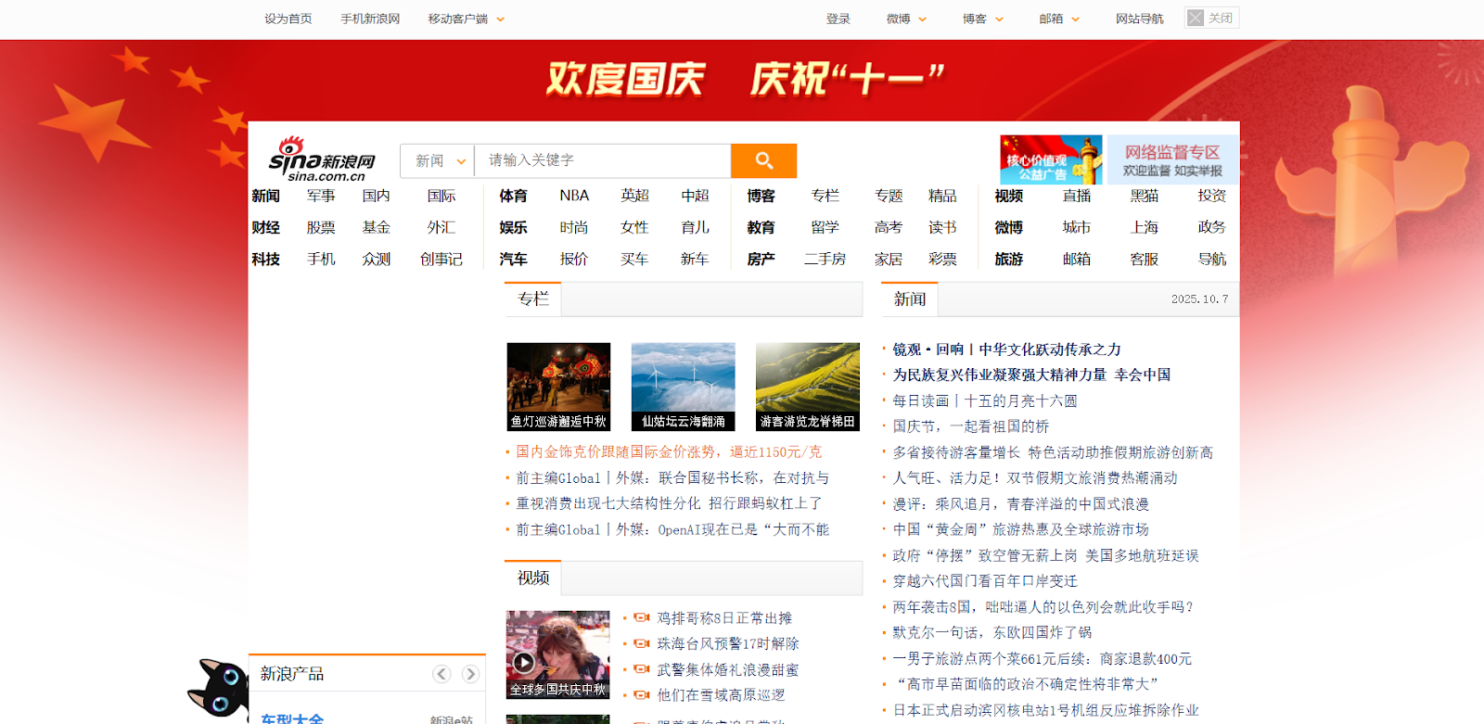This screenshot has width=1484, height=724.
Task: Open the 财经 navigation category
Action: 265,227
